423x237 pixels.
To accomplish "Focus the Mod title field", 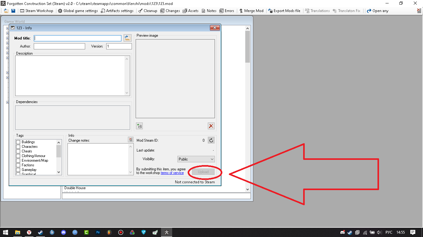I will click(x=77, y=38).
